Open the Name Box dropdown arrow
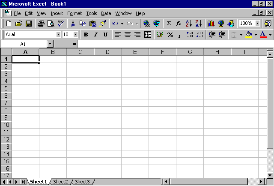The height and width of the screenshot is (186, 274). coord(50,44)
